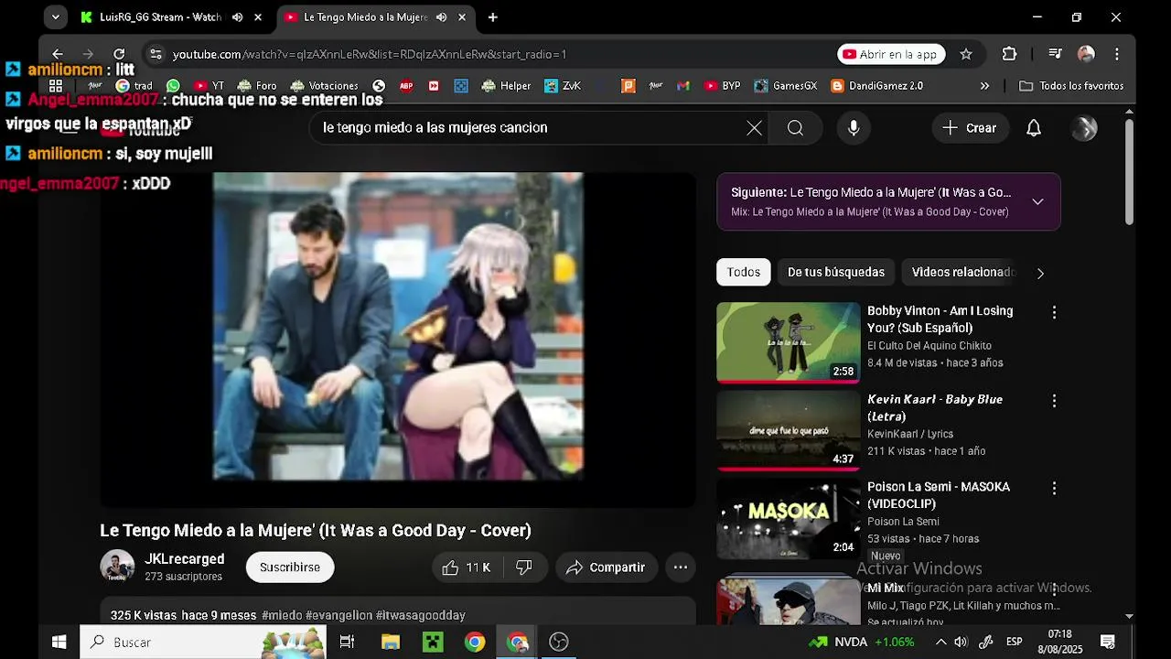The image size is (1171, 659).
Task: Open the GamesGX bookmark
Action: pyautogui.click(x=785, y=86)
